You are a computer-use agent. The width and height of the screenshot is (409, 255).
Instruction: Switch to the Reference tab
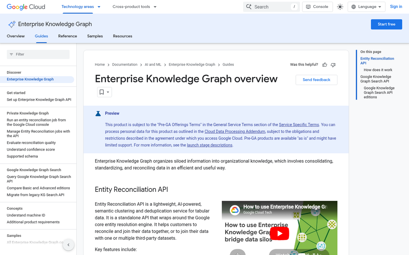[x=67, y=36]
